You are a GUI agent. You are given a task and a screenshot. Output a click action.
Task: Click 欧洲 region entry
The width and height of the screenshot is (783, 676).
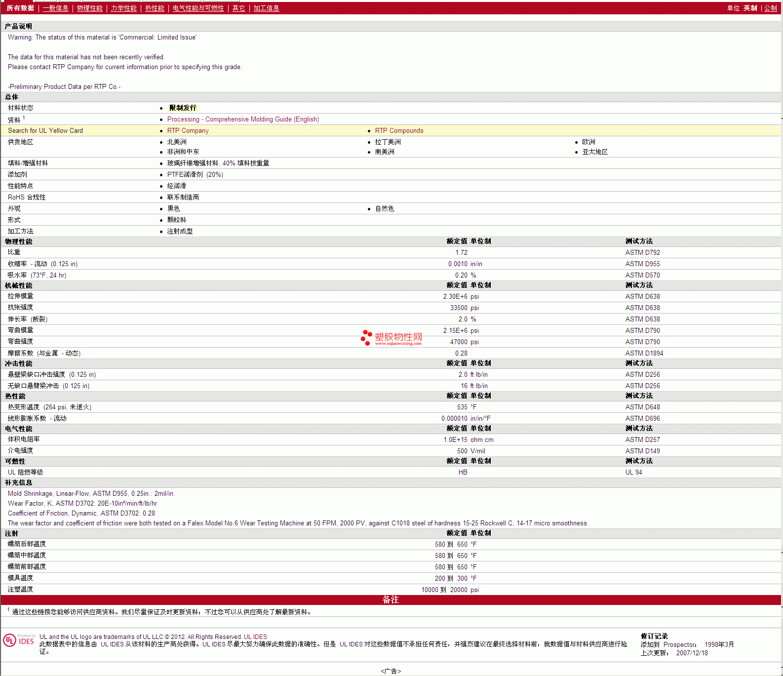[588, 142]
